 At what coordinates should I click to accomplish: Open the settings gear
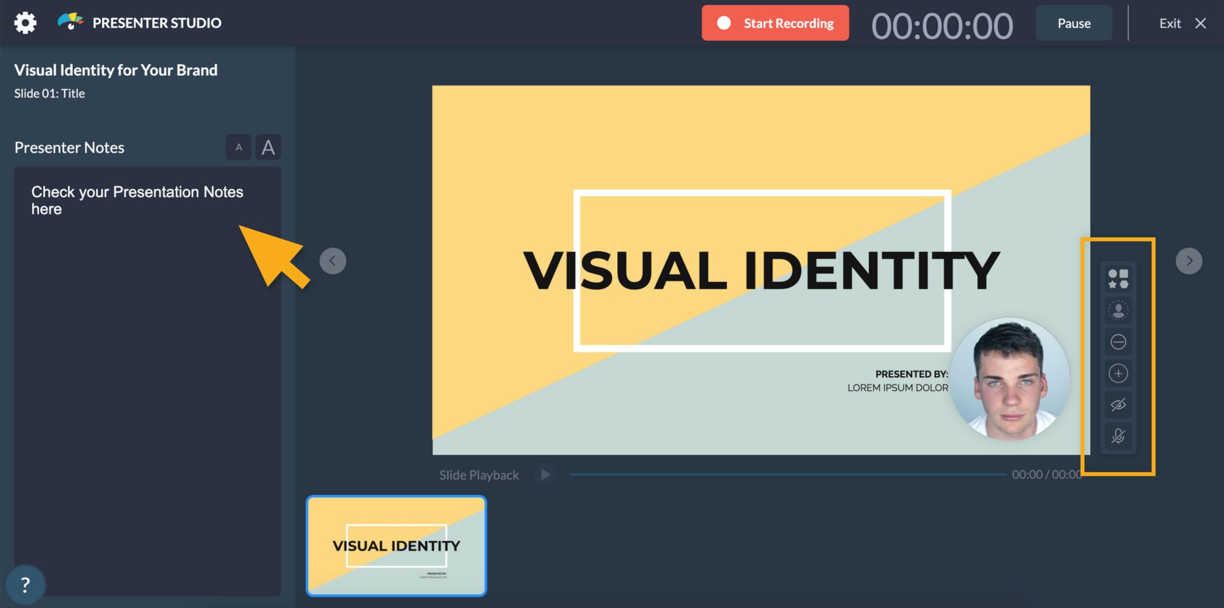click(x=25, y=22)
